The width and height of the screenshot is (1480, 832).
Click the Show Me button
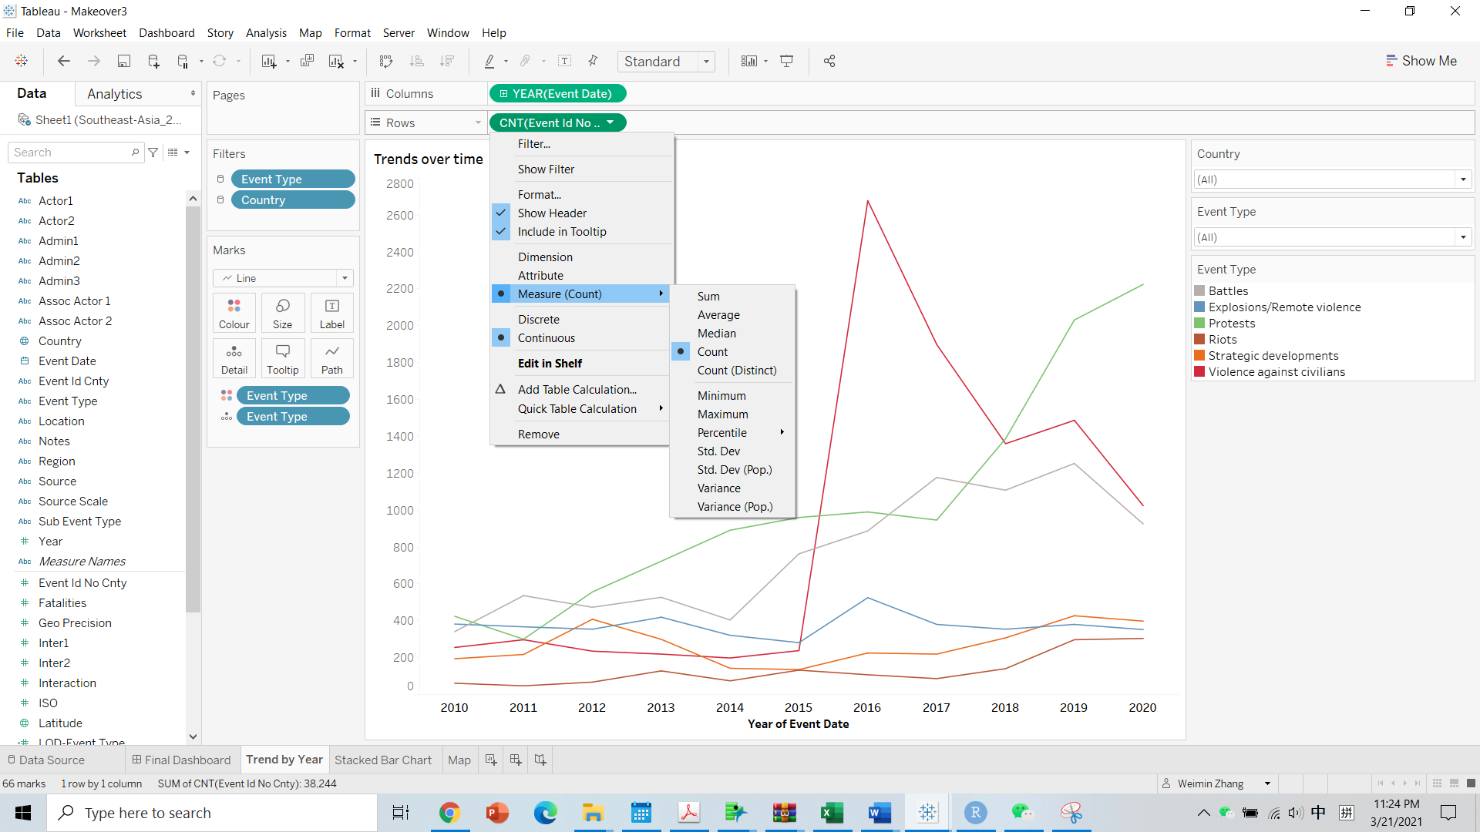[1421, 61]
